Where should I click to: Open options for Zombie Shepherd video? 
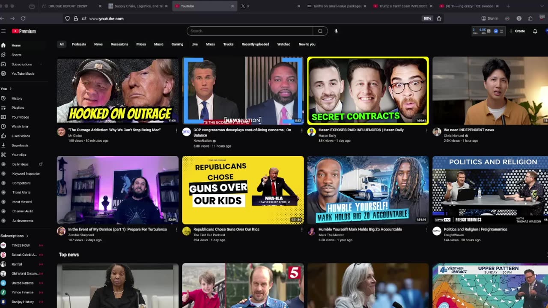176,230
